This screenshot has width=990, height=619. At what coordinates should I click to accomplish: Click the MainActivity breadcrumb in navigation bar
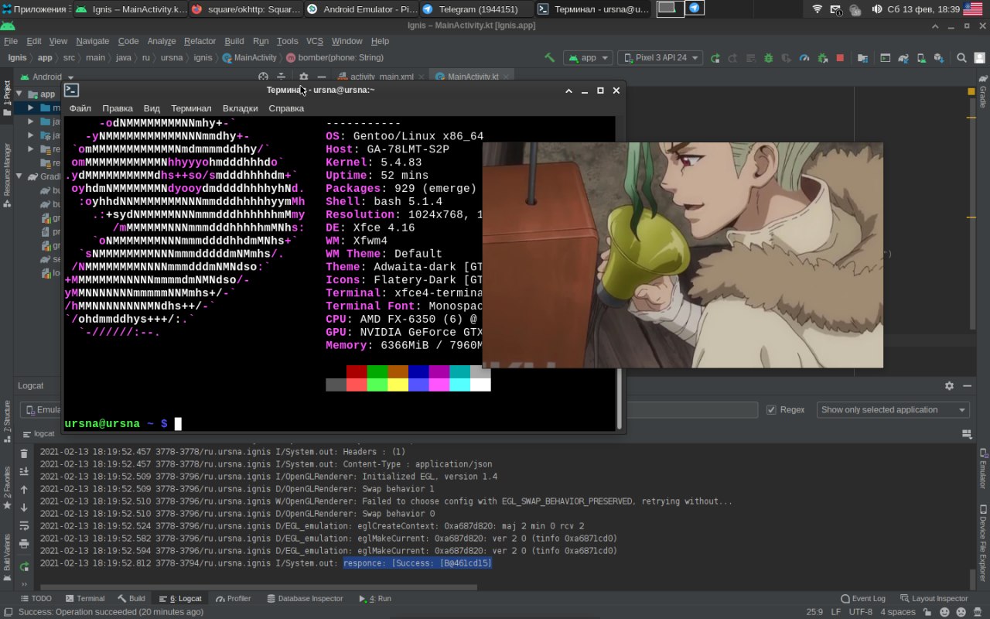[249, 58]
